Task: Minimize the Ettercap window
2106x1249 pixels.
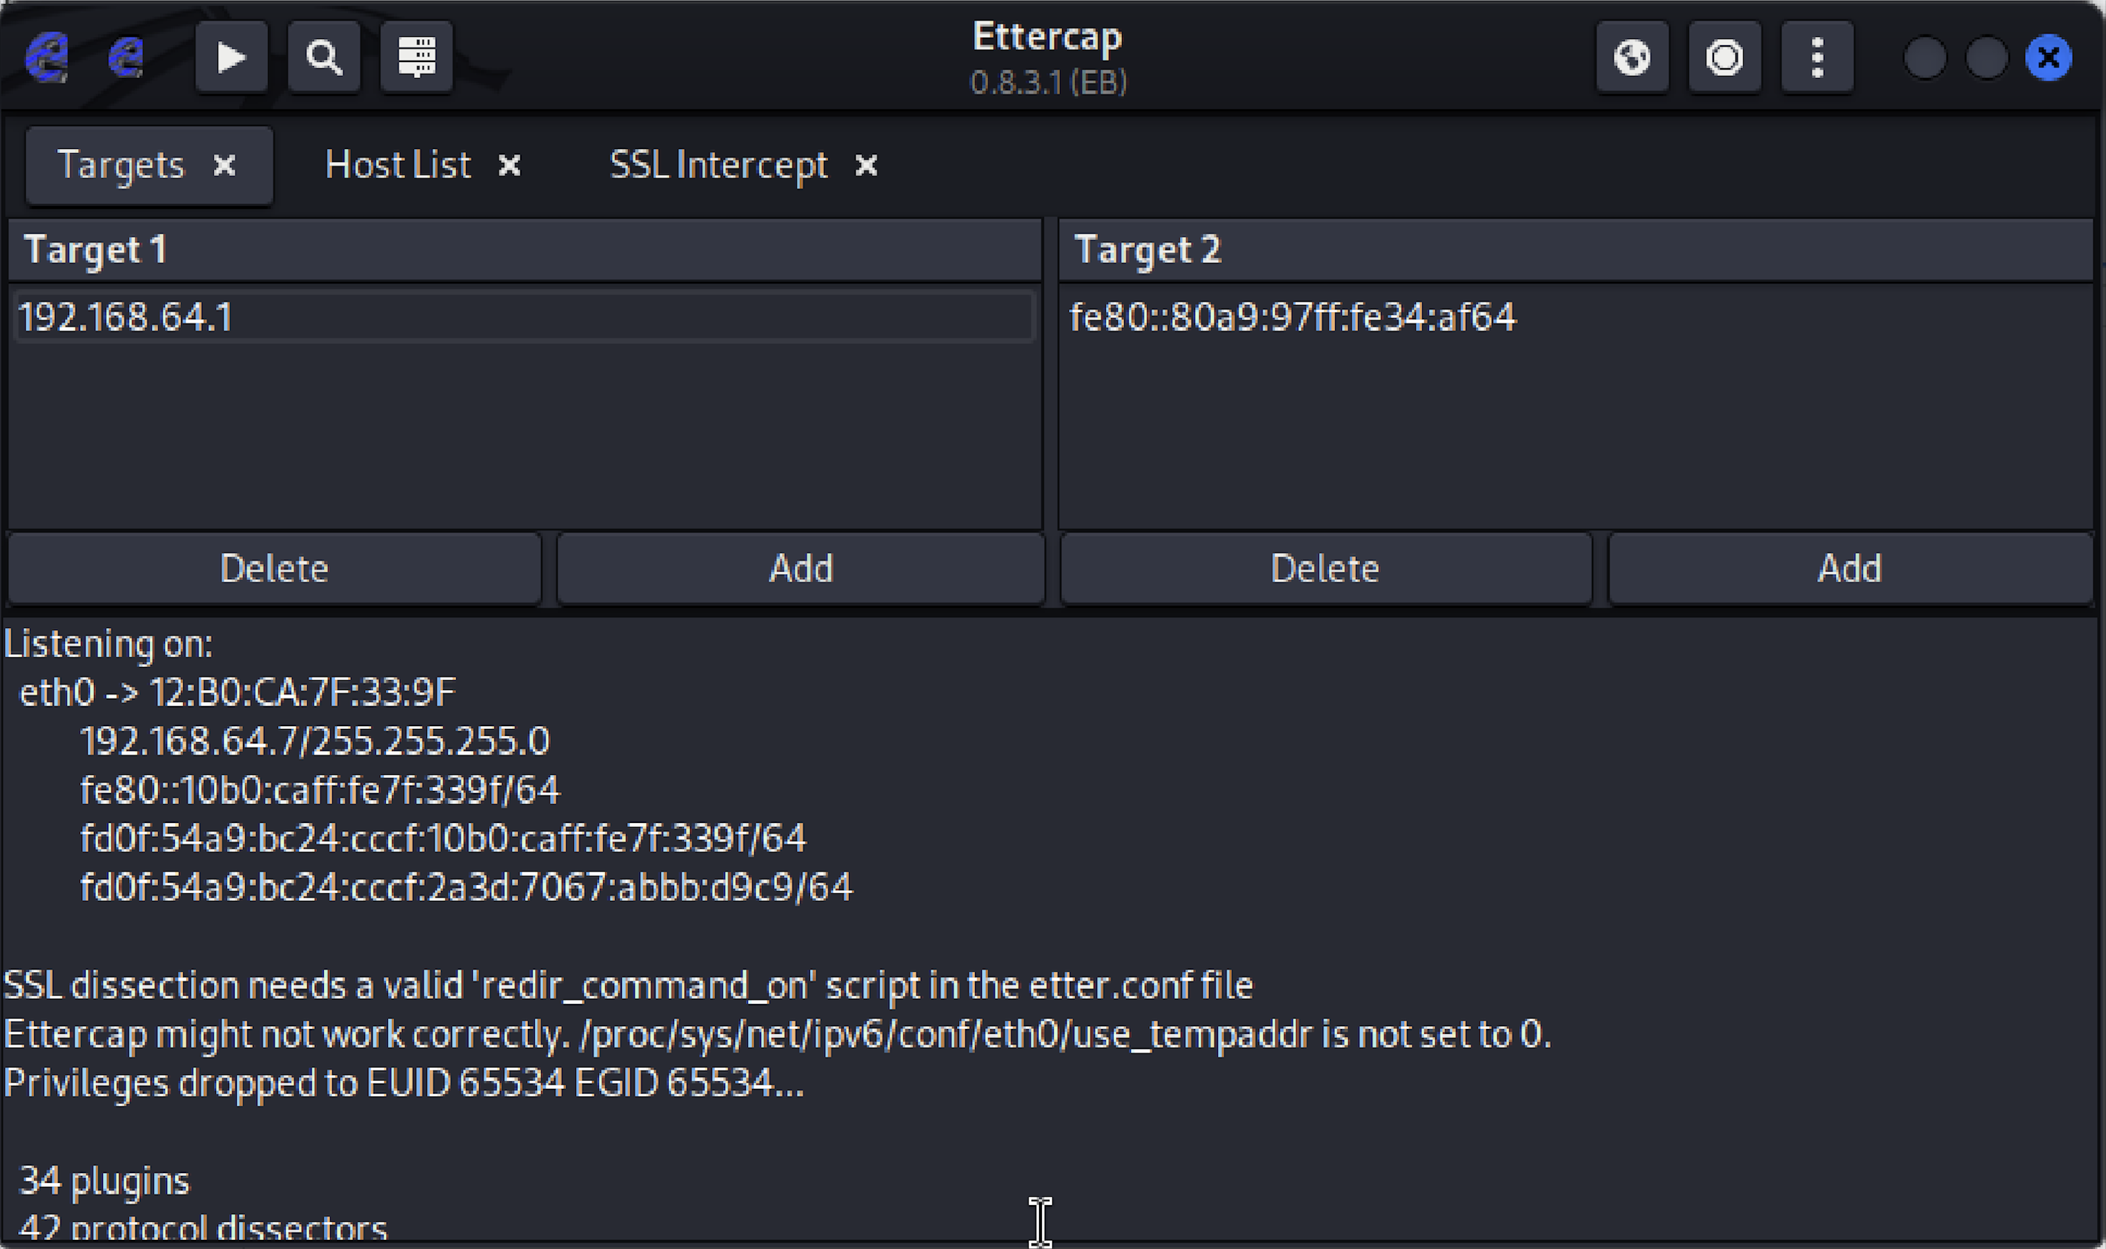Action: (x=1925, y=57)
